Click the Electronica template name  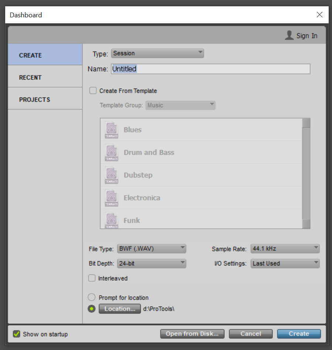click(142, 198)
